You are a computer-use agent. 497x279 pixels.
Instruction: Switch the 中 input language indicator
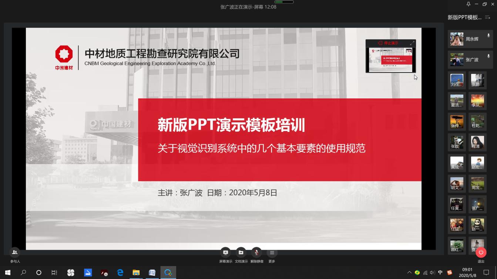440,273
